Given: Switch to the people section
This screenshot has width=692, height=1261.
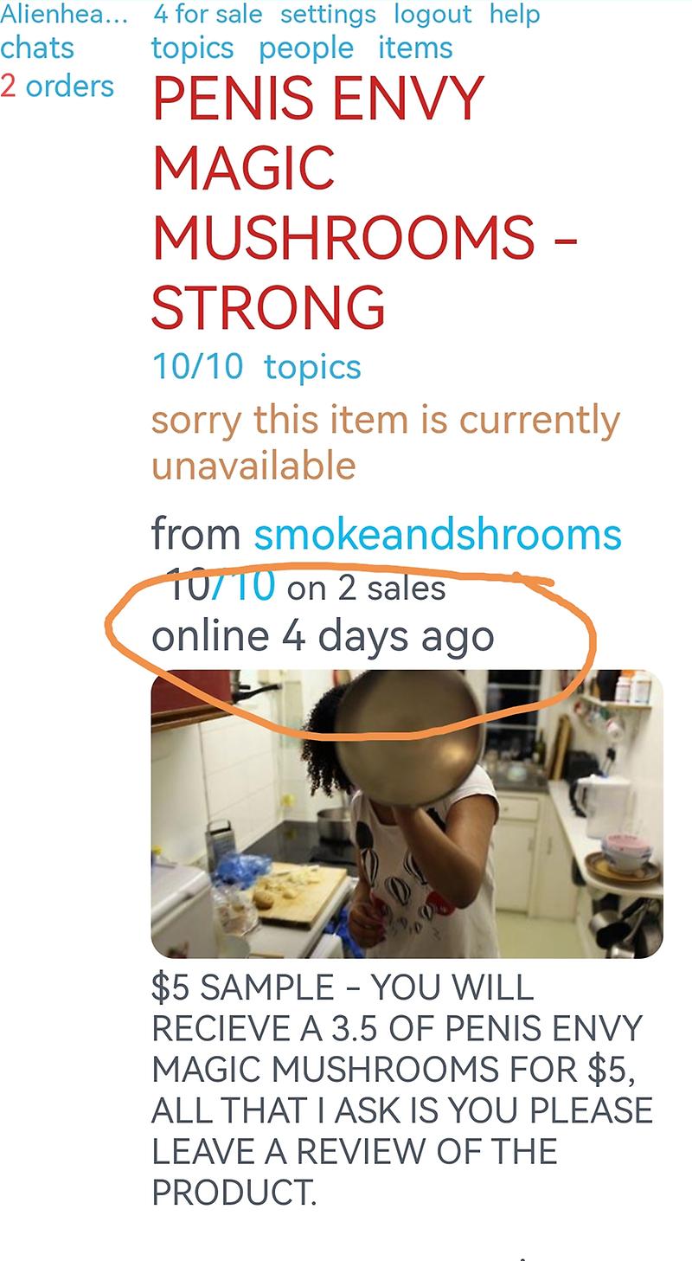Looking at the screenshot, I should click(306, 48).
